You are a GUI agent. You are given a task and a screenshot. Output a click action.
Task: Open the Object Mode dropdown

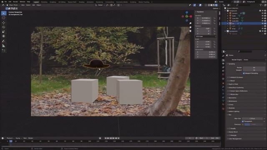13,5
